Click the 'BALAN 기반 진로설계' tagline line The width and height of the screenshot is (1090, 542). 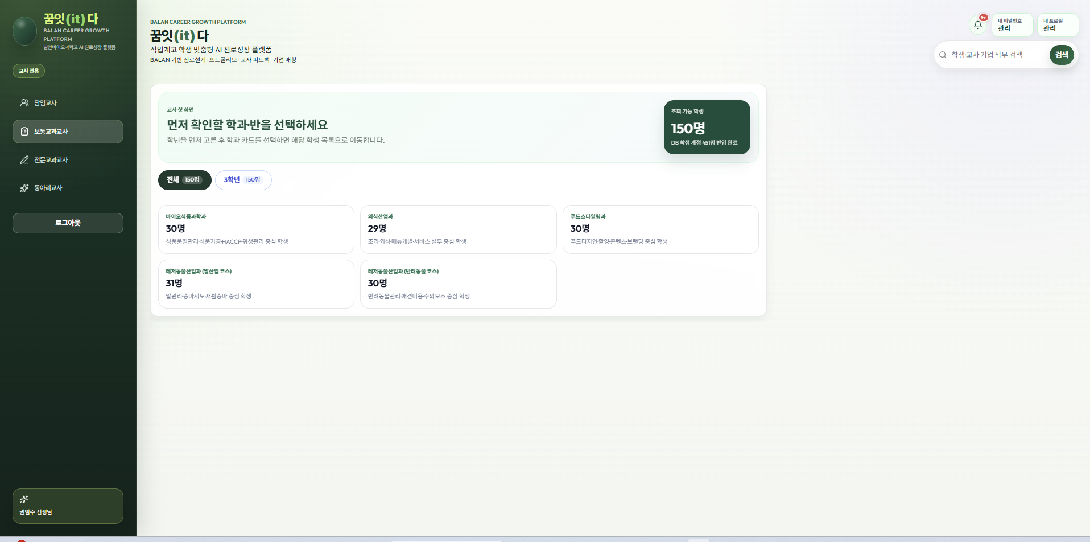click(x=223, y=60)
